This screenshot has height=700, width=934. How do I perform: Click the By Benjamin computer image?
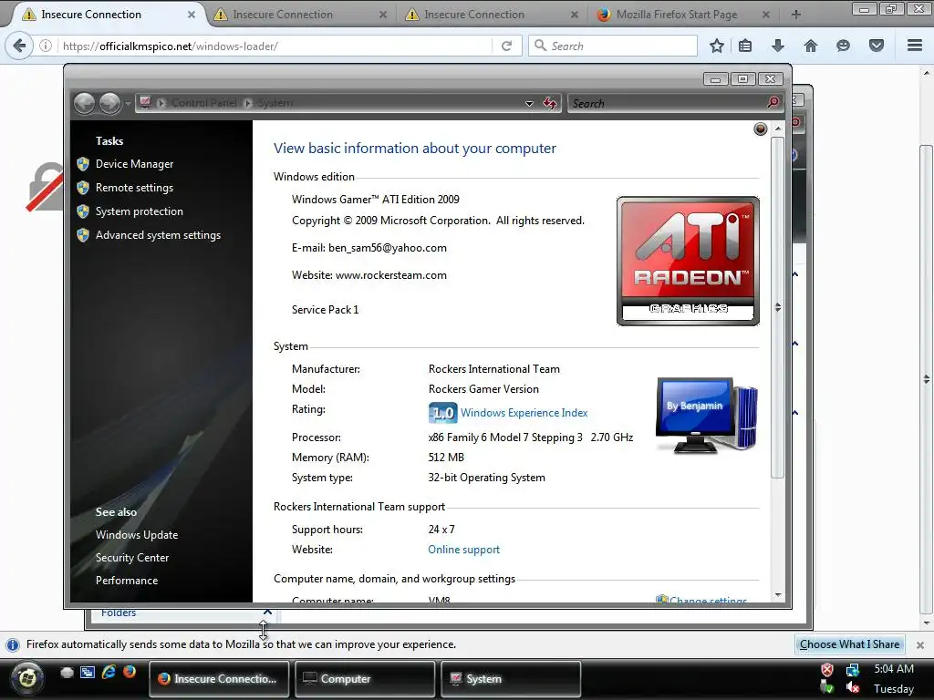pyautogui.click(x=707, y=416)
